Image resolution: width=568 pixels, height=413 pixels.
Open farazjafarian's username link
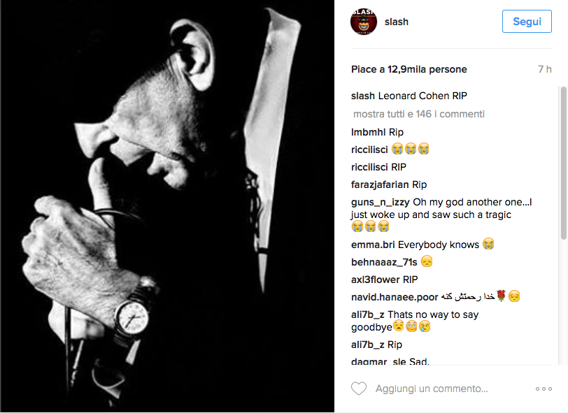coord(378,184)
